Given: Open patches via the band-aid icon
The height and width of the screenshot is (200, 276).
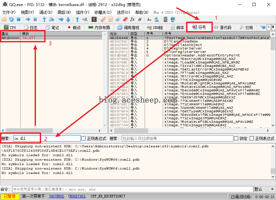Looking at the screenshot, I should coord(103,19).
